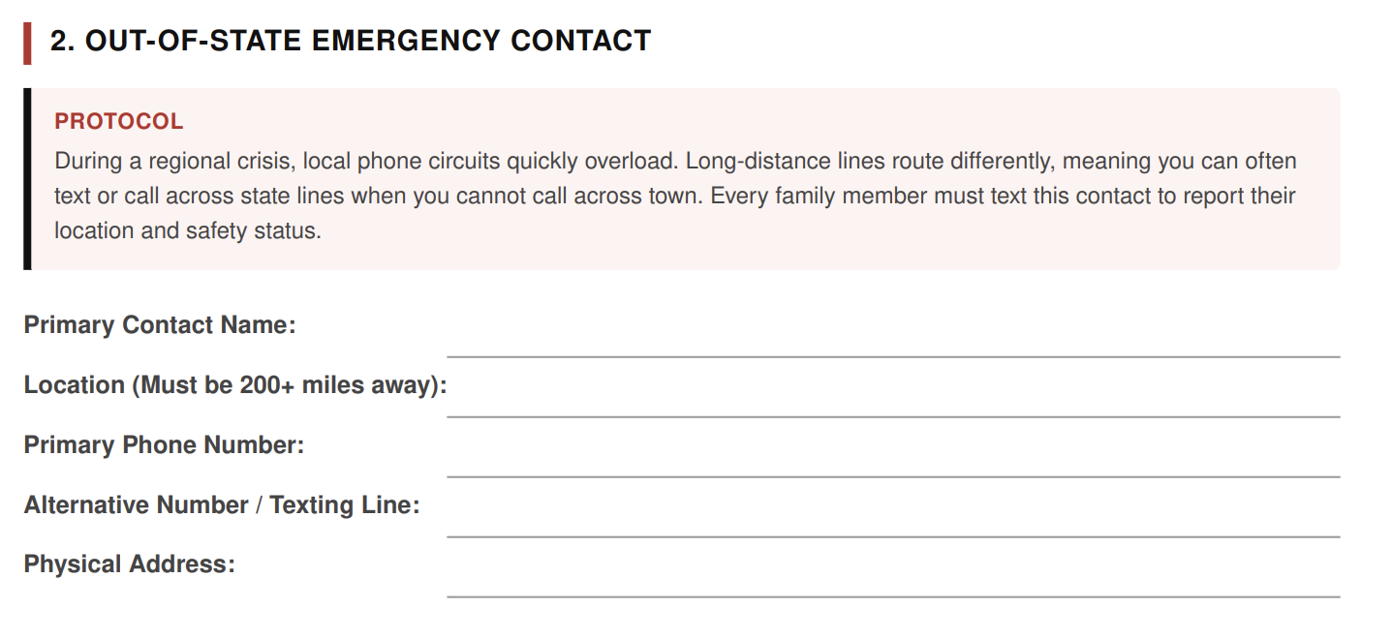
Task: Click the Location (Must be 200+ miles away) label
Action: [235, 385]
